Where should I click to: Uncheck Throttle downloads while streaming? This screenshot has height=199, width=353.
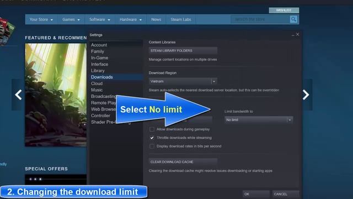pyautogui.click(x=152, y=138)
